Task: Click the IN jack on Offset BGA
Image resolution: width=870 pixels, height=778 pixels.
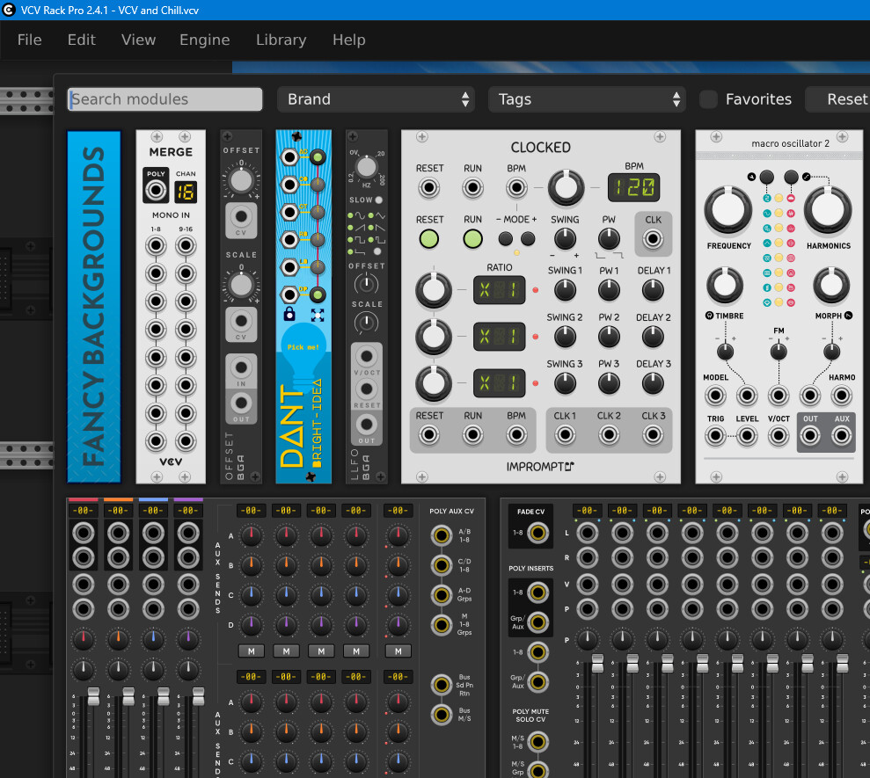Action: click(x=241, y=367)
